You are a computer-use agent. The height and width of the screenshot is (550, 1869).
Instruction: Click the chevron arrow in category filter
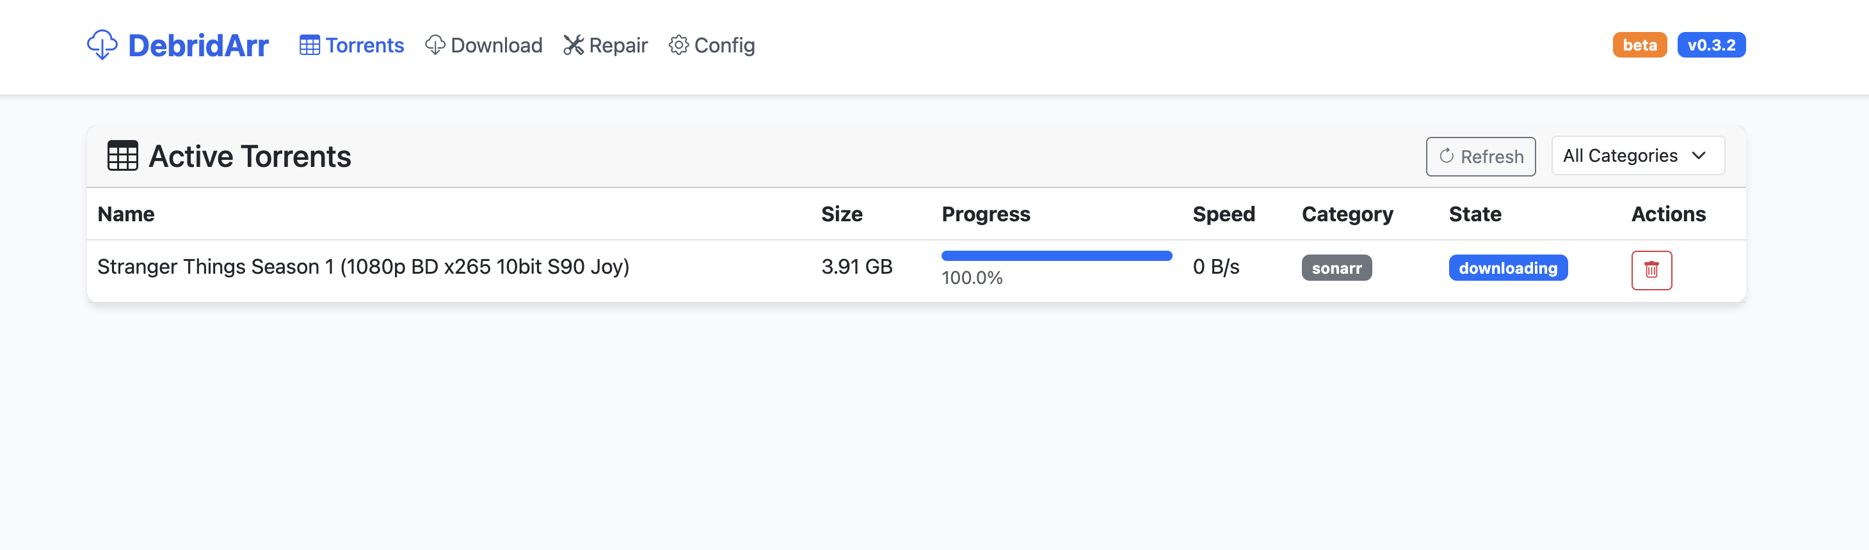pos(1699,156)
